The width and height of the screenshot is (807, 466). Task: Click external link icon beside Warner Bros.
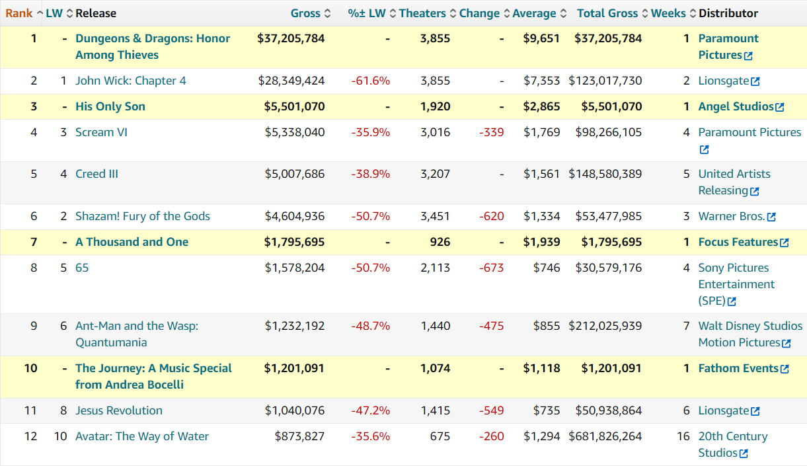(771, 217)
